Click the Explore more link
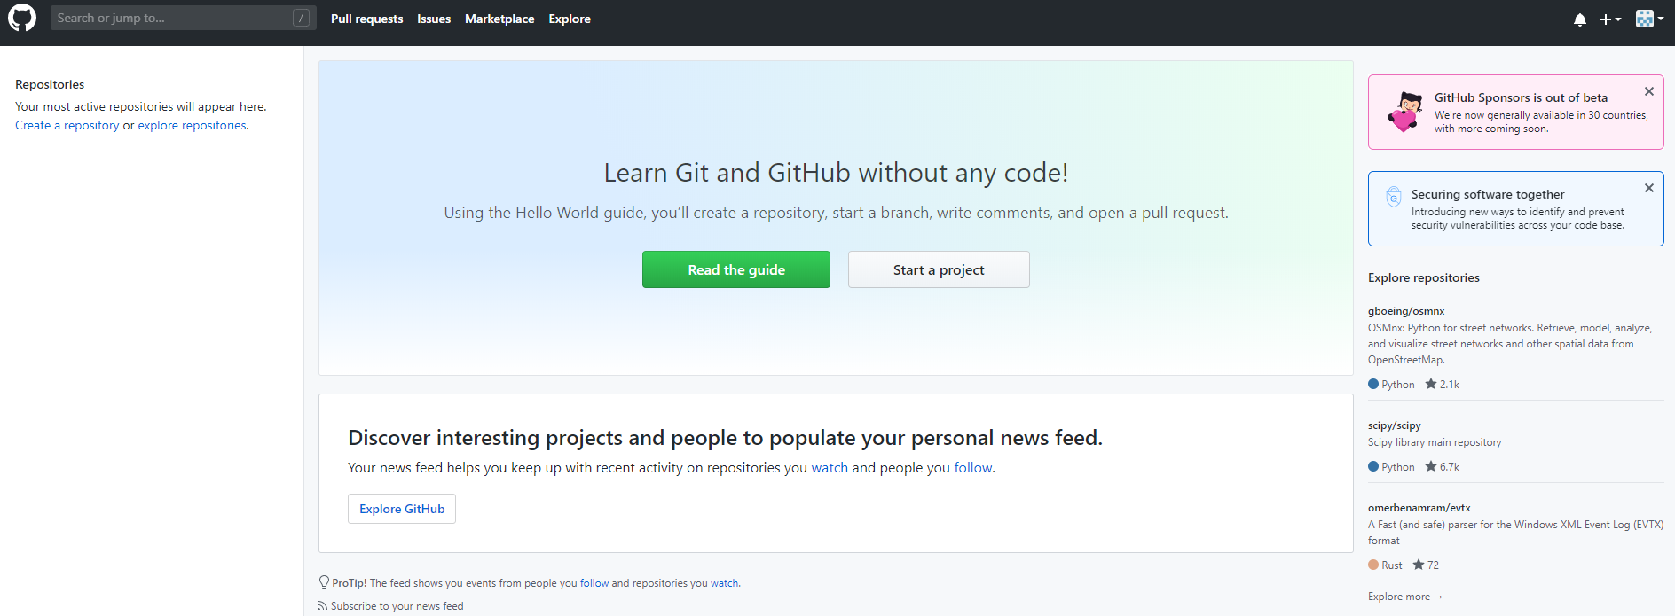The image size is (1675, 616). 1405,597
